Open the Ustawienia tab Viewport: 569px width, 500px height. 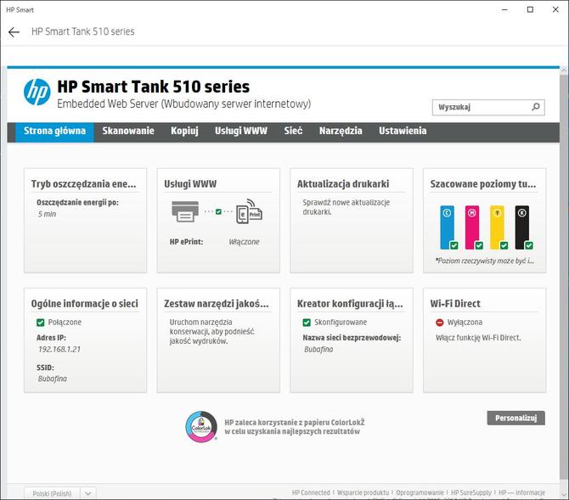tap(403, 131)
